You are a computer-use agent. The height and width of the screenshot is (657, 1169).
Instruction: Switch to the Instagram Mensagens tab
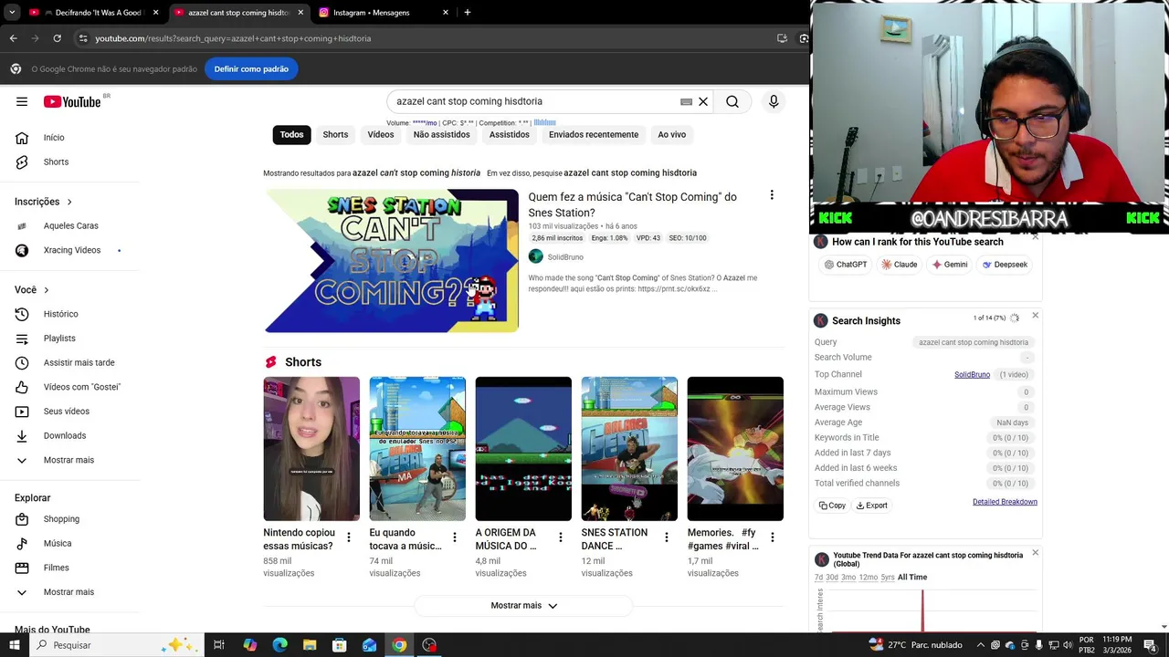(382, 13)
